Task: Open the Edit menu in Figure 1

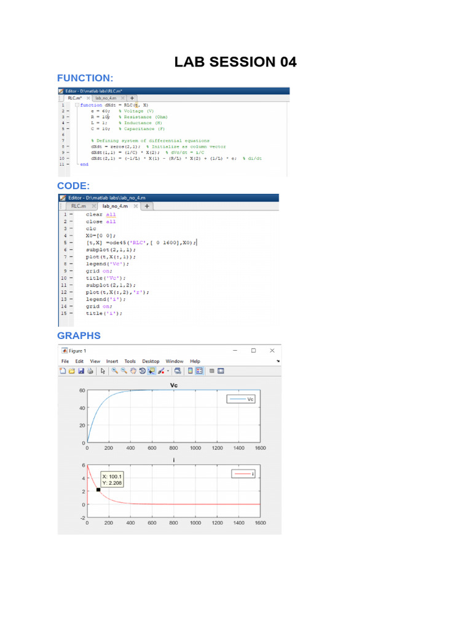Action: pyautogui.click(x=79, y=361)
